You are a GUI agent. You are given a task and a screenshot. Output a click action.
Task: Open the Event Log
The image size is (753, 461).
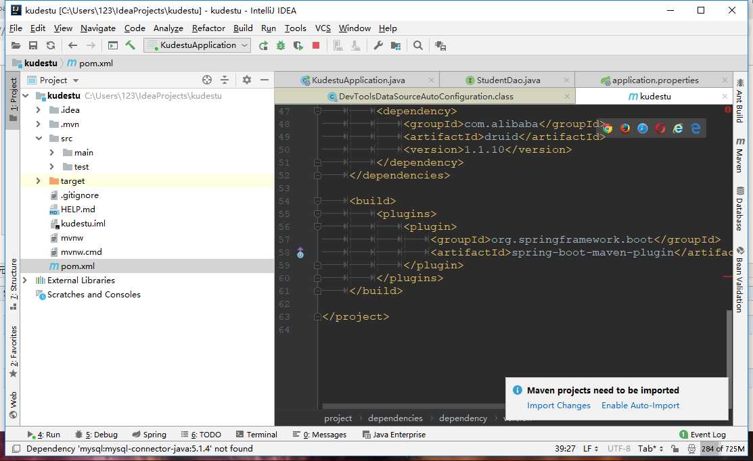pos(702,435)
